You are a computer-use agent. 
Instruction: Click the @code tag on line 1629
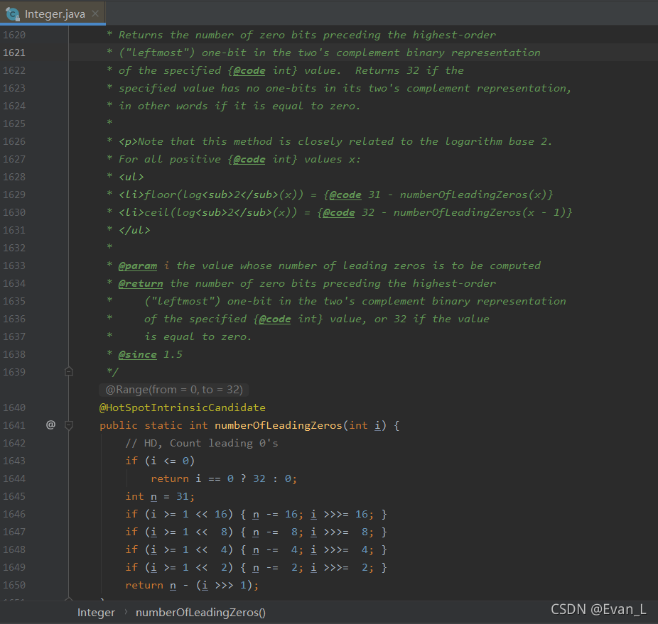345,195
